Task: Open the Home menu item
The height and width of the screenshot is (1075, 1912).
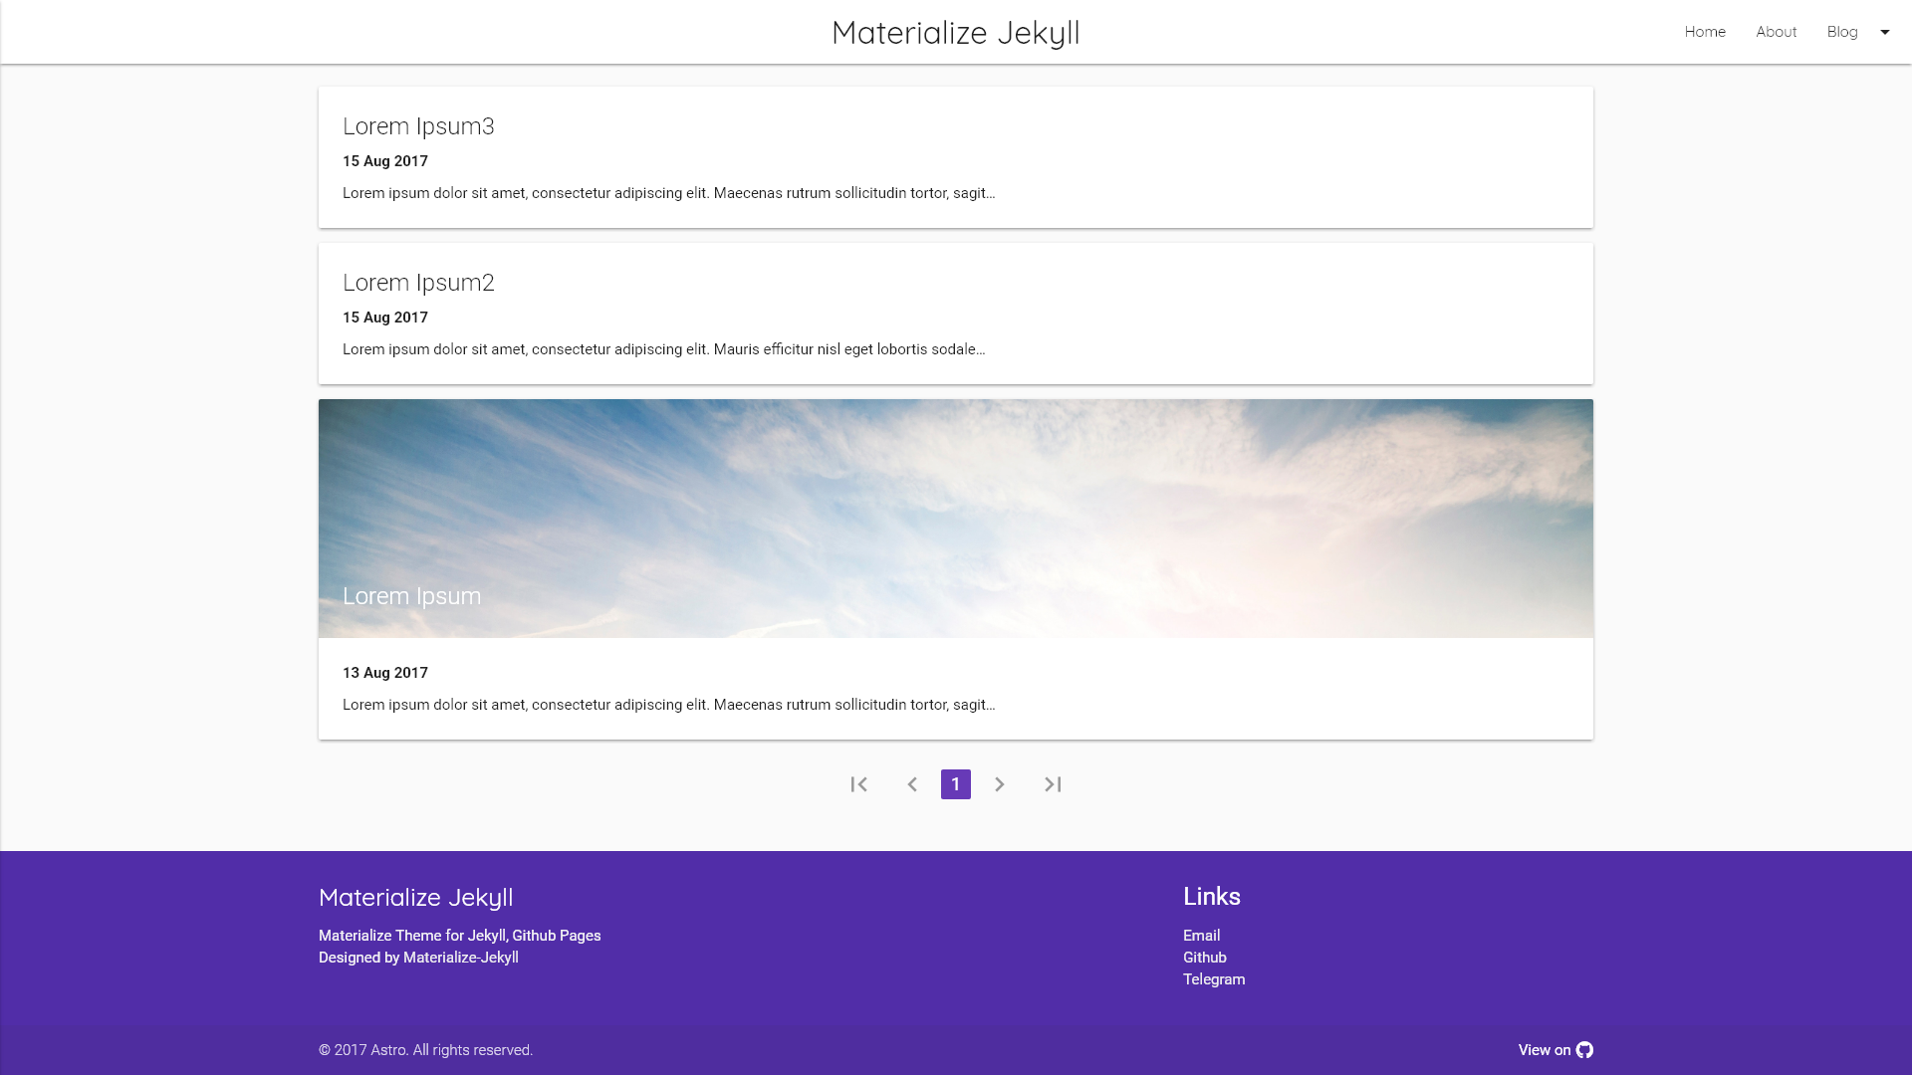Action: [1705, 32]
